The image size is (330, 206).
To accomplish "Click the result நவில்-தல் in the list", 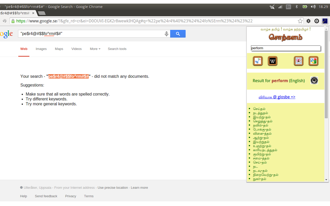I will [x=260, y=125].
